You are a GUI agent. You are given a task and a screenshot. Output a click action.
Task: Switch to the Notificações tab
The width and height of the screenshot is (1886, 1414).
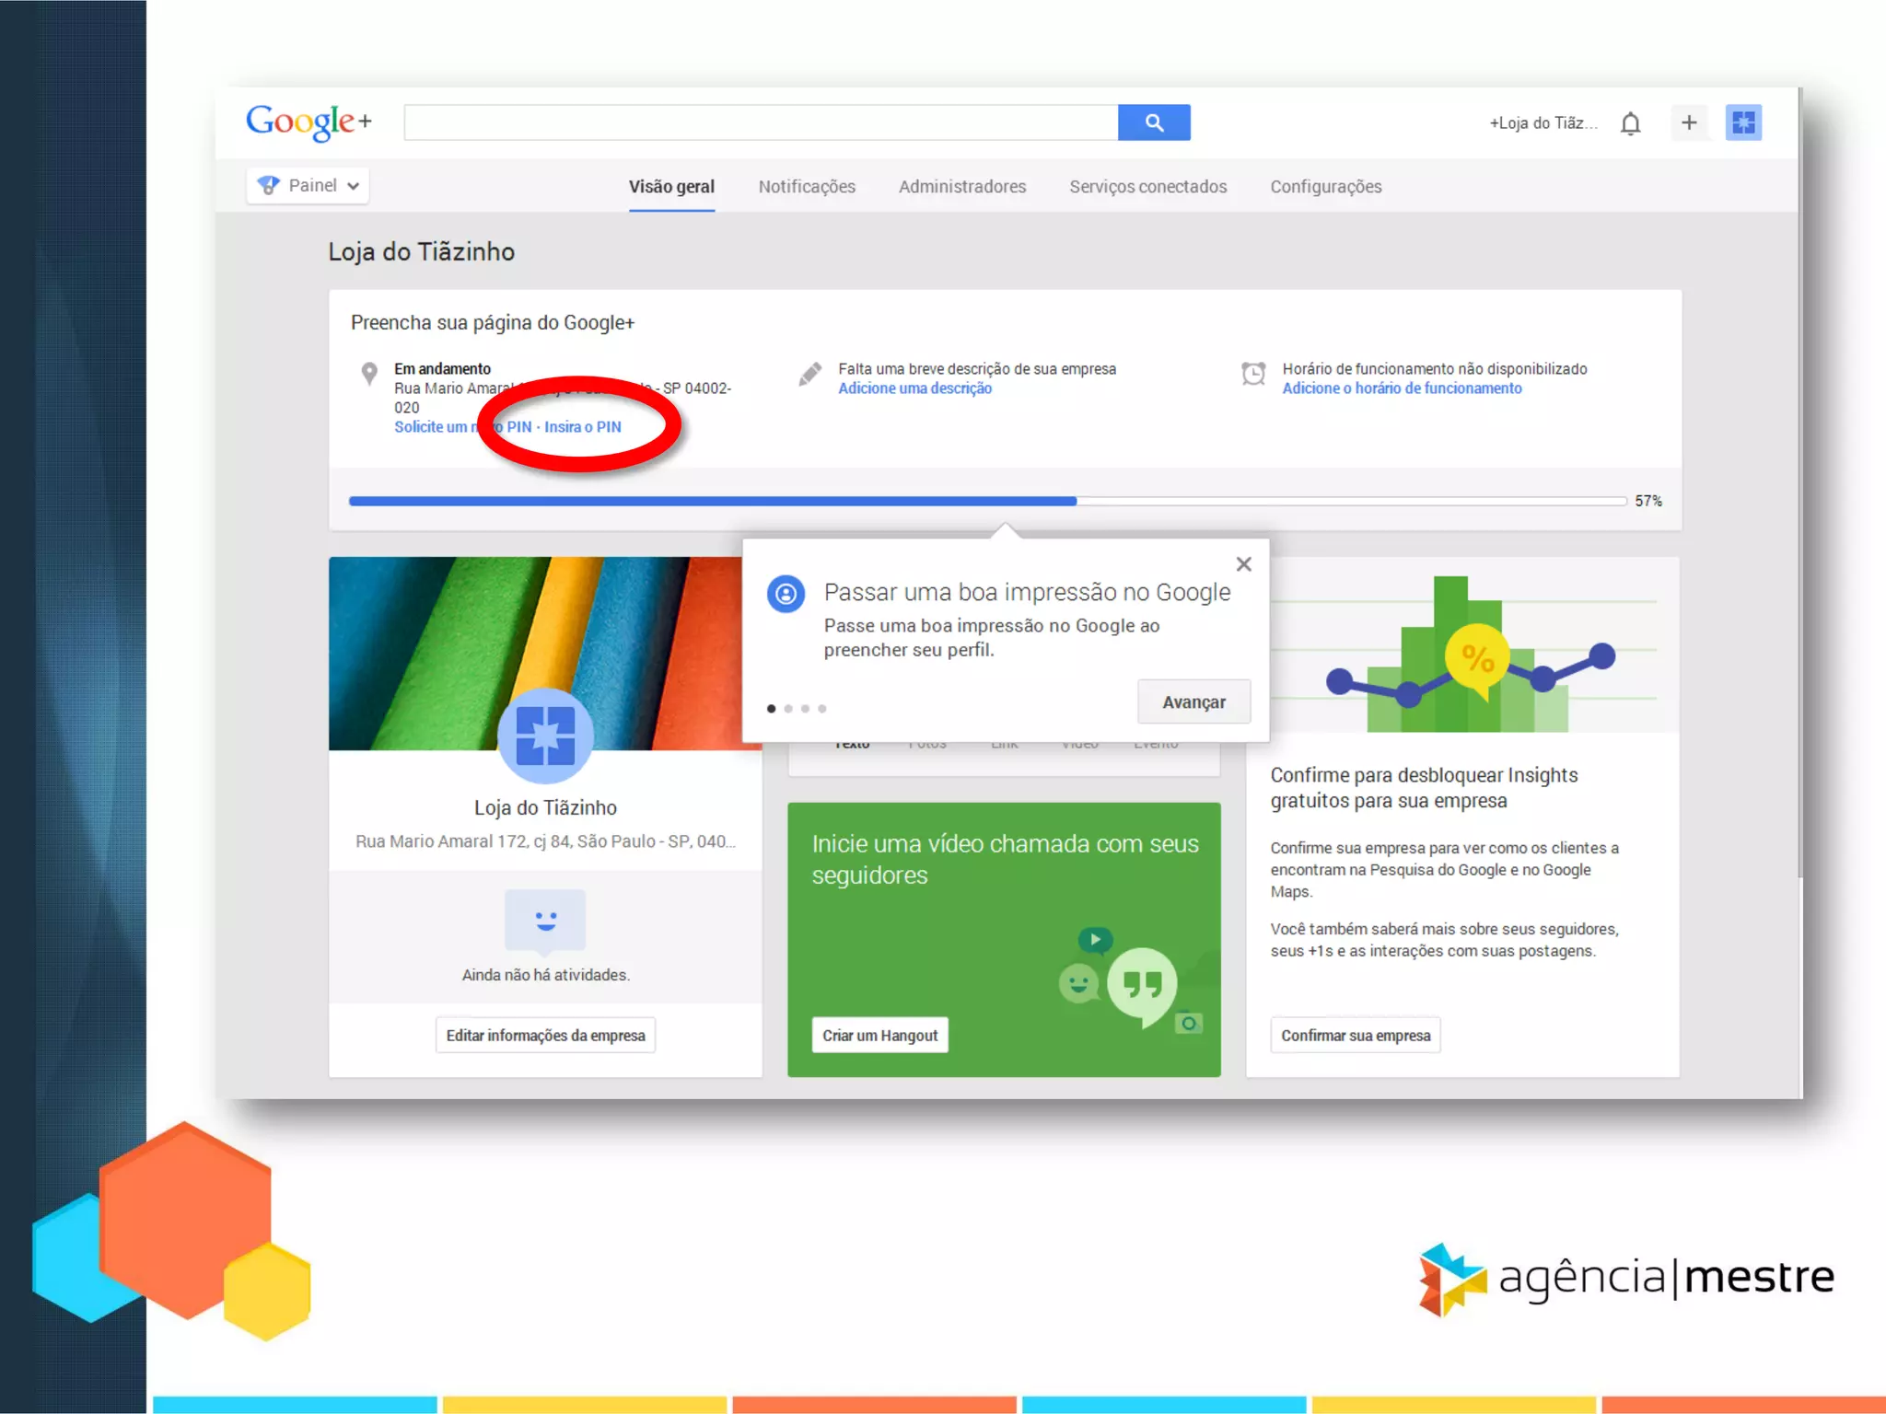coord(807,187)
